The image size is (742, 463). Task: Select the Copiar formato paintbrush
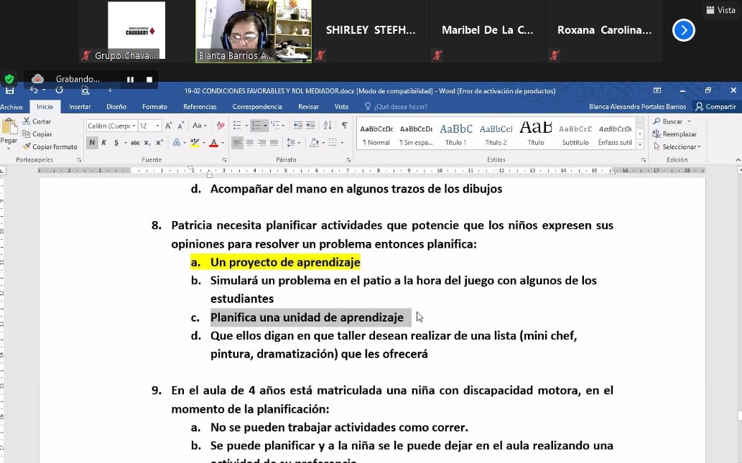coord(27,146)
